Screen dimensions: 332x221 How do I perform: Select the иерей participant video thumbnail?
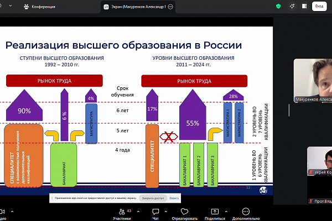click(319, 161)
